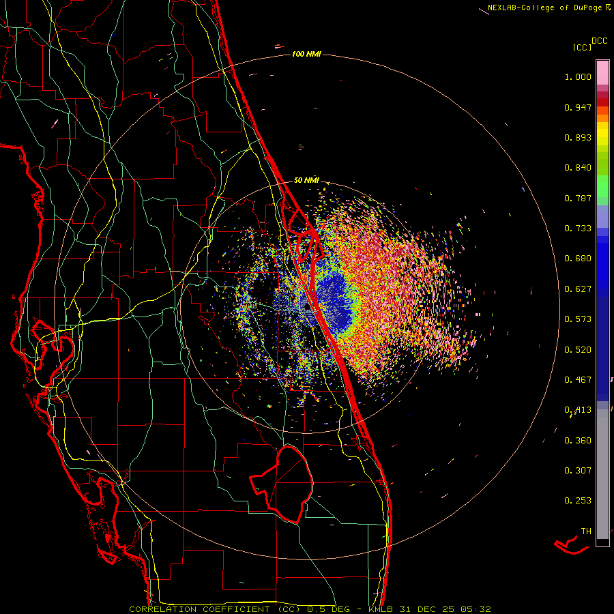This screenshot has width=614, height=614.
Task: Select the 0.680 legend value
Action: (578, 259)
